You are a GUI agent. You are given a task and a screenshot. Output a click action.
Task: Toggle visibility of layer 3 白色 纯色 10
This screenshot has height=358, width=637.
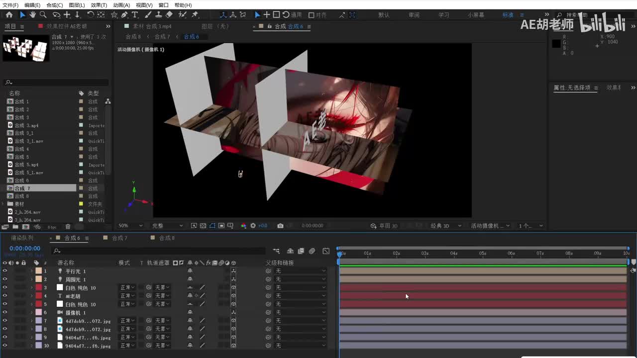point(4,287)
